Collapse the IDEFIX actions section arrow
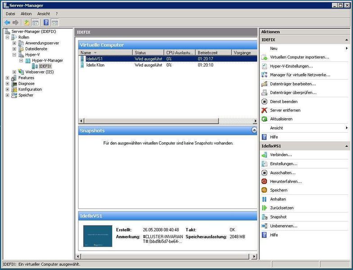353x270 pixels. coord(347,40)
